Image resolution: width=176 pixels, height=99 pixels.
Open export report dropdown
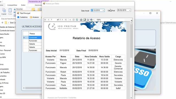(x=92, y=20)
